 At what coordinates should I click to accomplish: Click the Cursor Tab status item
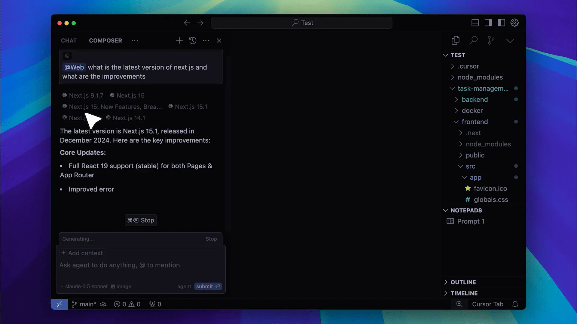[x=487, y=304]
